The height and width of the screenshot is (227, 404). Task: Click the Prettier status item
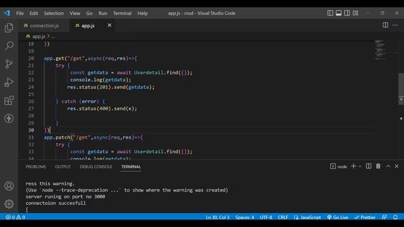point(365,217)
